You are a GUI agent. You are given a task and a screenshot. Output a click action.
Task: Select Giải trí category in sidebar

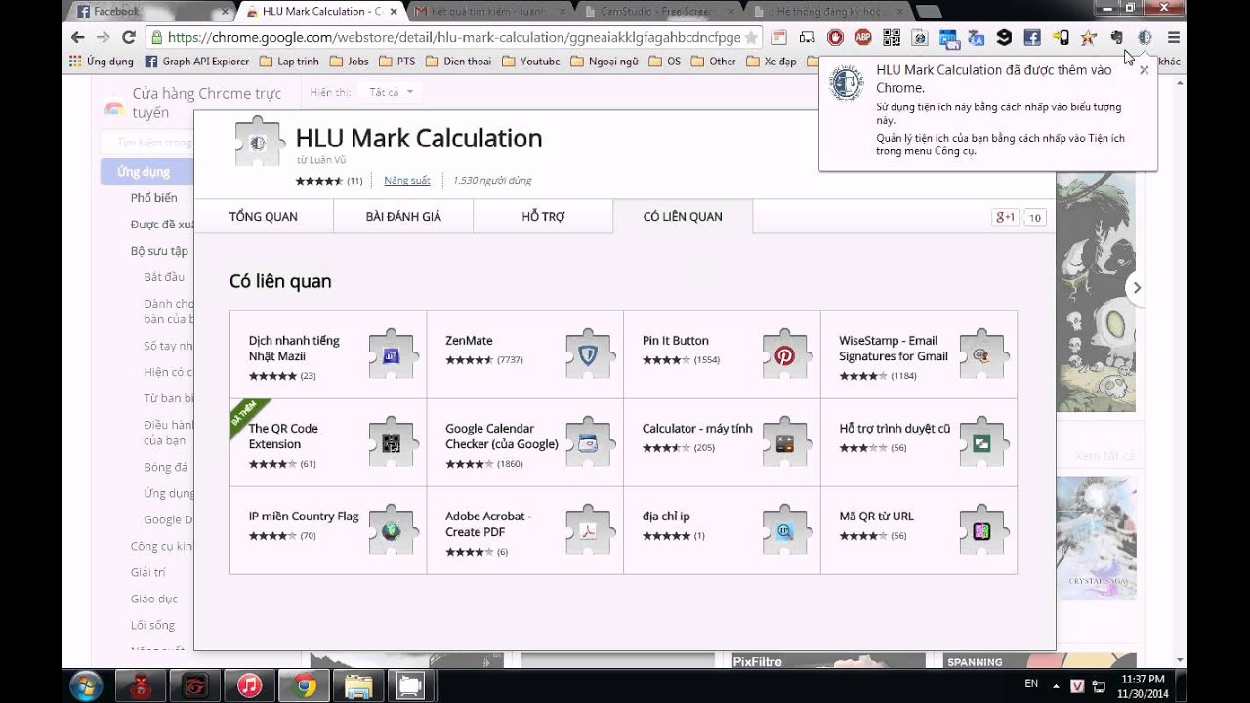click(x=148, y=573)
